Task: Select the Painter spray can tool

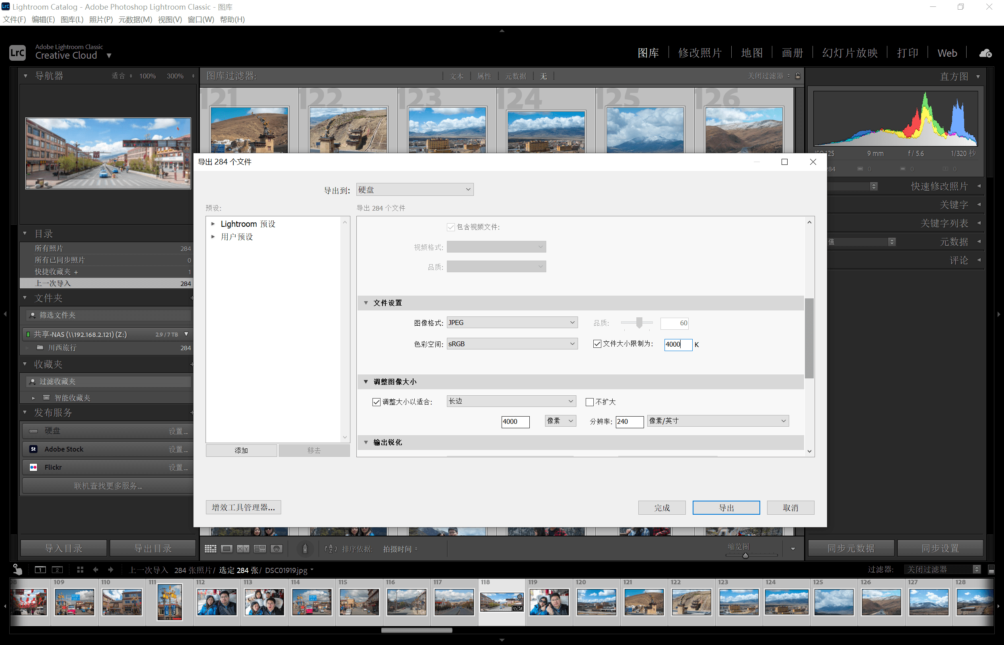Action: [x=305, y=548]
